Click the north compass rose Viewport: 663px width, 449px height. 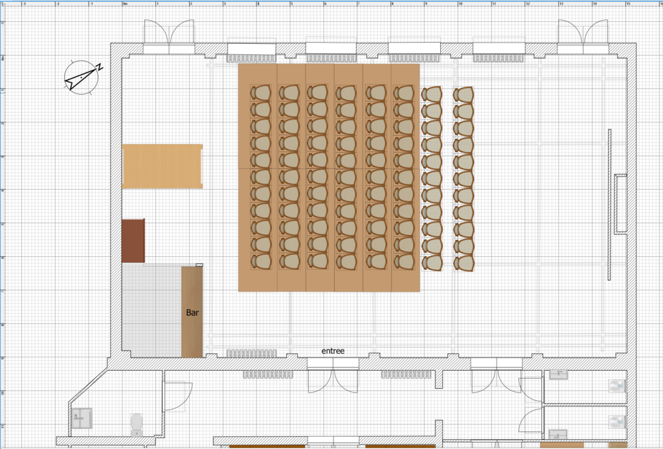tap(83, 78)
